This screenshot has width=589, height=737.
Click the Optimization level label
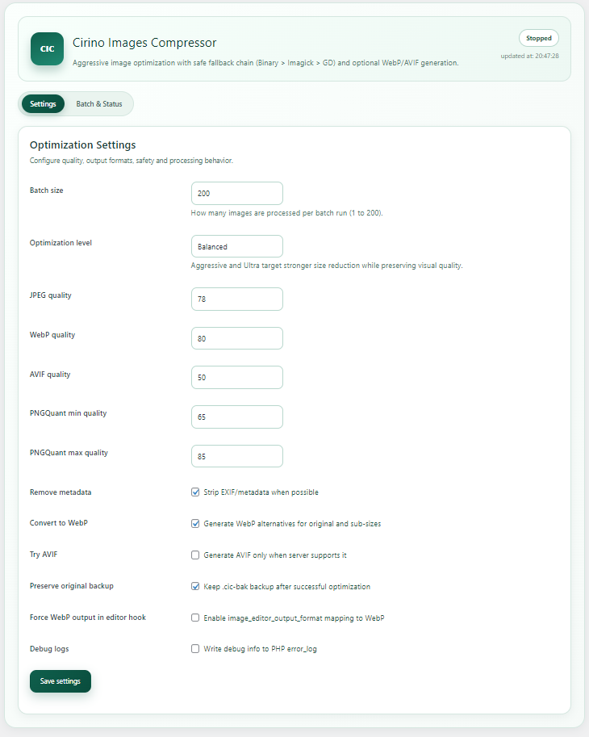61,242
